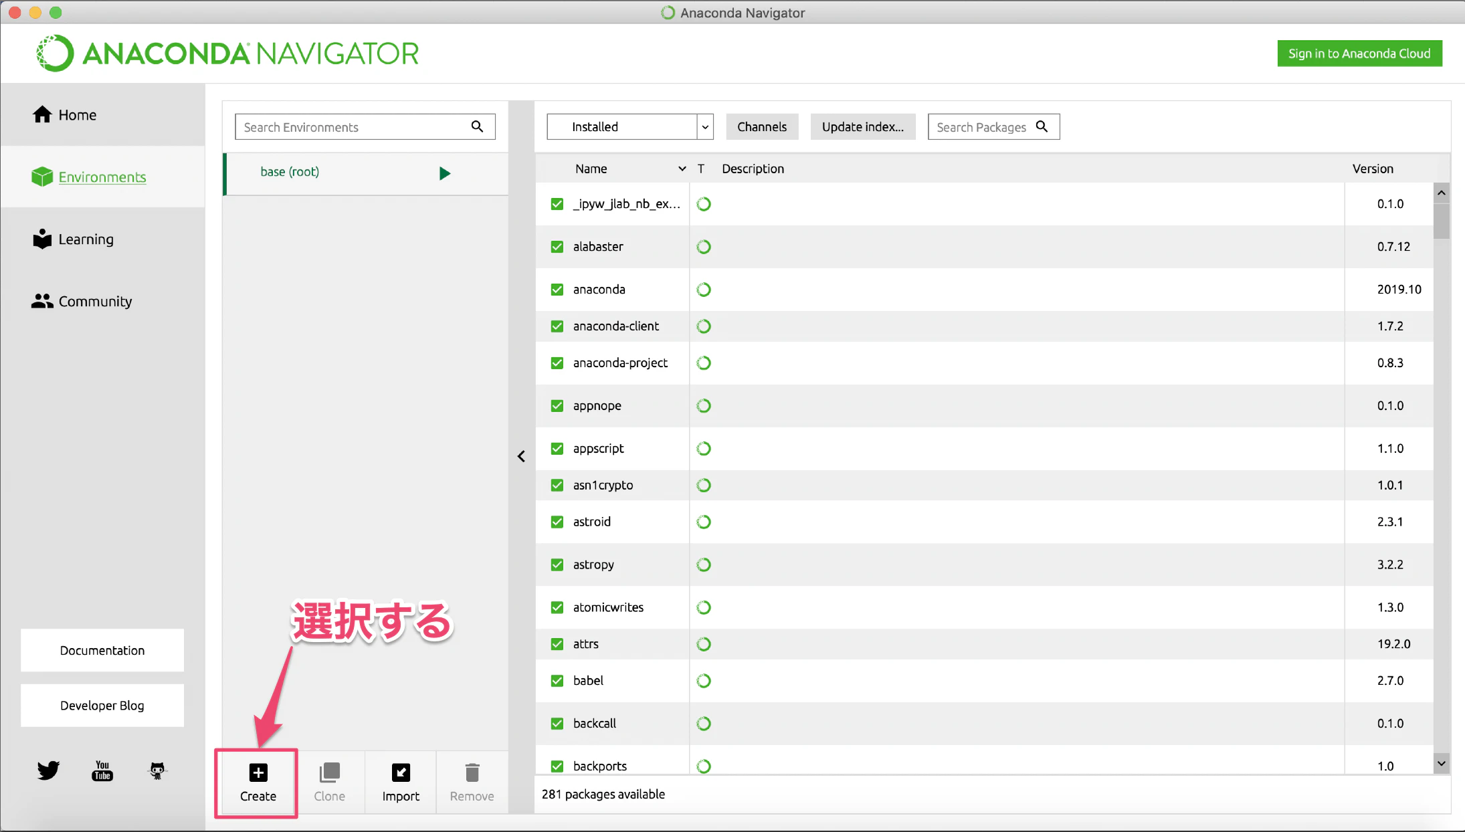The height and width of the screenshot is (832, 1465).
Task: Click the type icon for asn1crypto
Action: tap(704, 486)
